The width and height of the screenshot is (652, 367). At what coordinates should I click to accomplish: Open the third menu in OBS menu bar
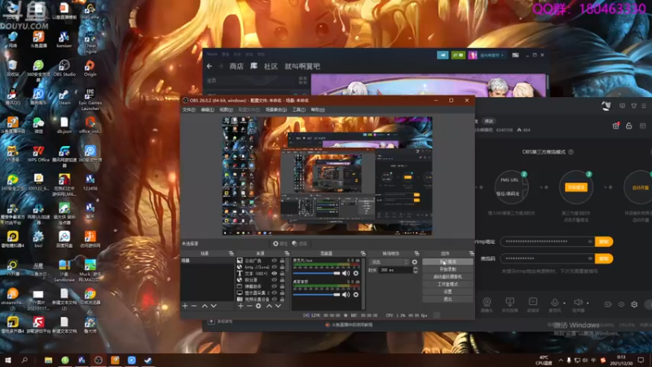coord(227,110)
